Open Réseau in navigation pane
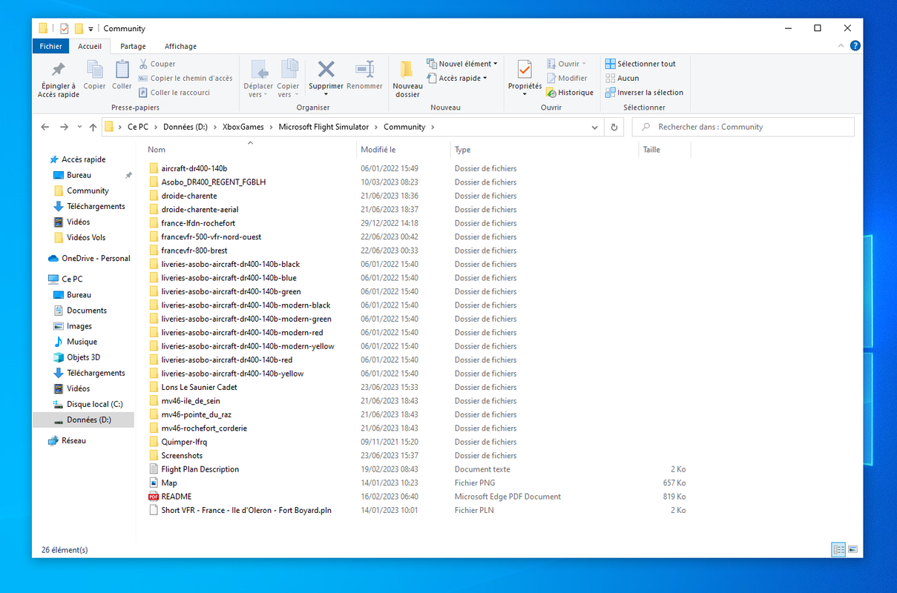Viewport: 897px width, 593px height. tap(73, 441)
